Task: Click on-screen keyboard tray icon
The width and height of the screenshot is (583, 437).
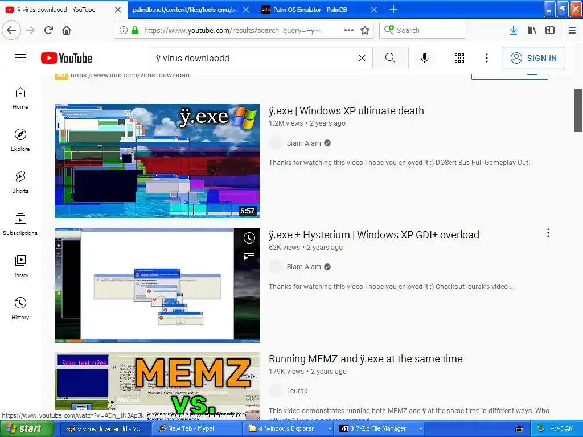Action: (x=519, y=429)
